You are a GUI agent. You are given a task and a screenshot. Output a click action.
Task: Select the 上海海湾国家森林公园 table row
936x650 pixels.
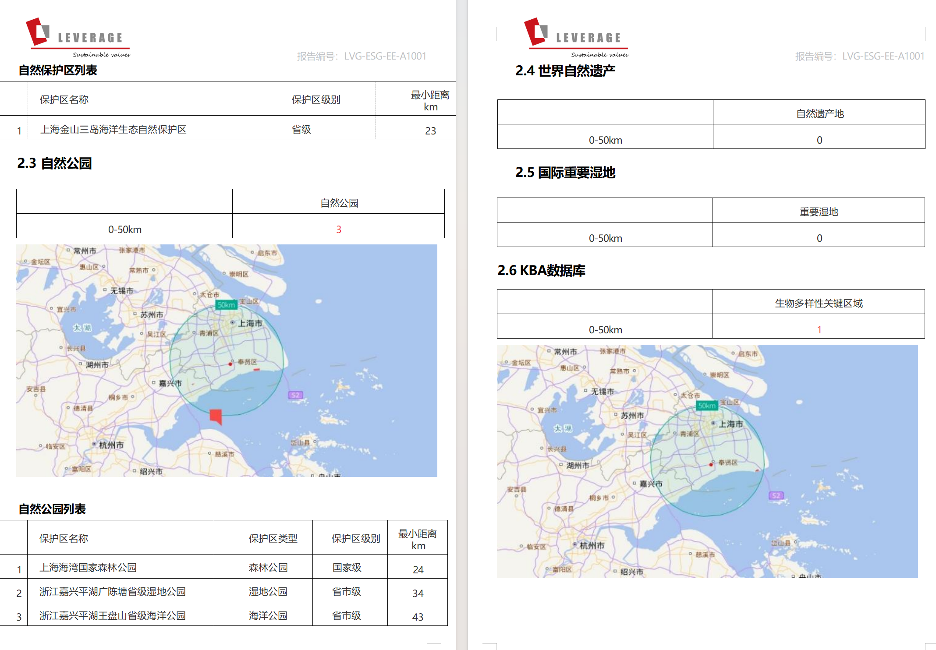[88, 568]
